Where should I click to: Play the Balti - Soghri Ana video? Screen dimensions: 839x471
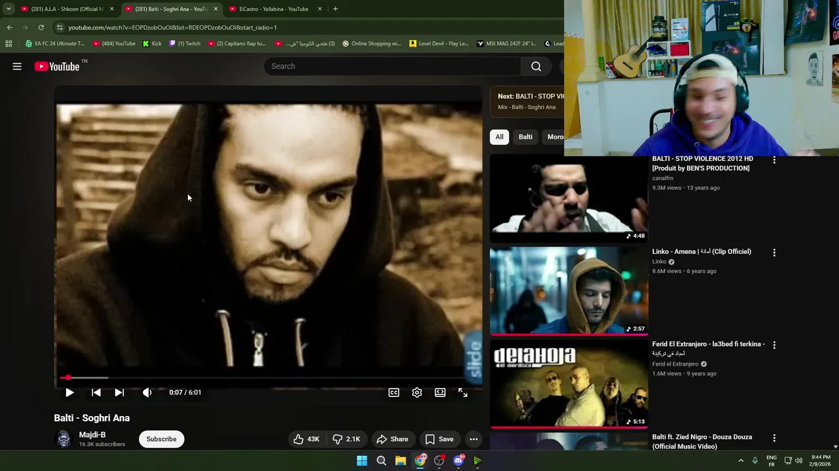click(x=69, y=392)
